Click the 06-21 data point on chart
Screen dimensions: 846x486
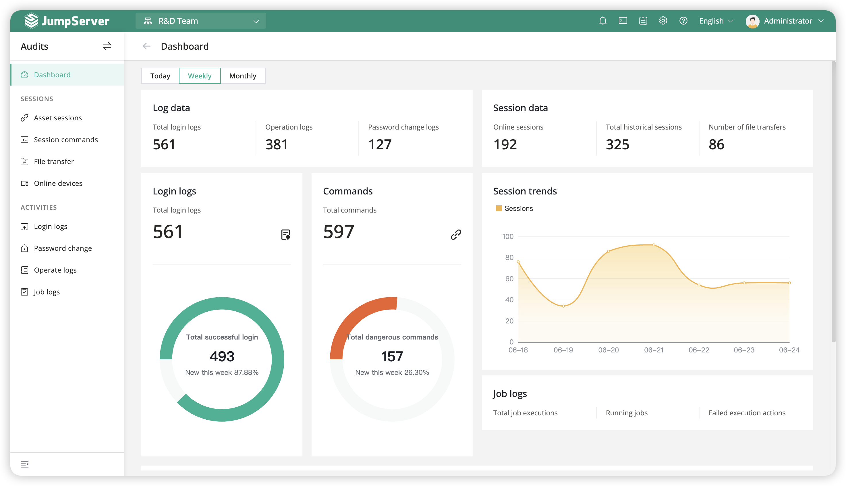pos(653,245)
